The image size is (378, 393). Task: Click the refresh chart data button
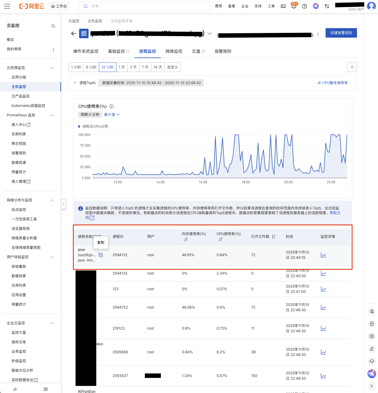click(x=352, y=67)
